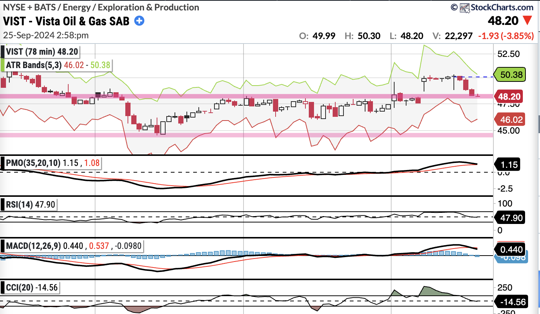Image resolution: width=540 pixels, height=314 pixels.
Task: Click the high value 50.30
Action: coord(369,36)
